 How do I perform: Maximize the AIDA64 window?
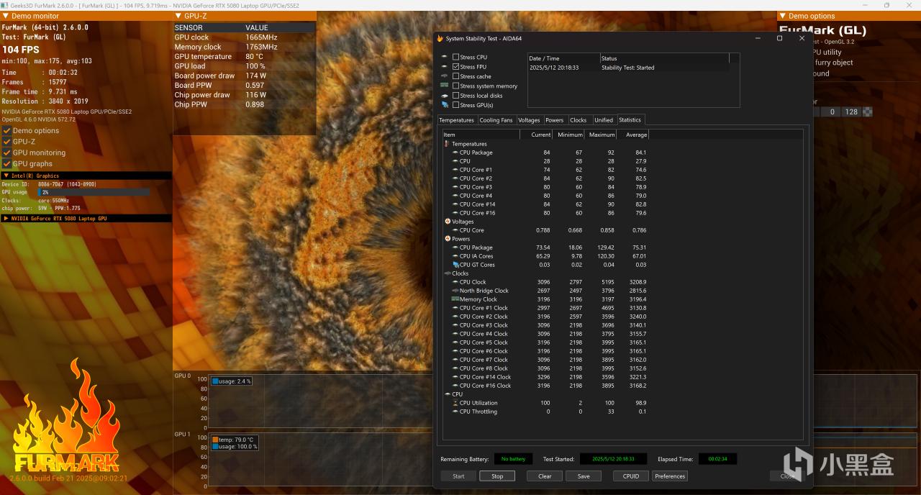[779, 38]
